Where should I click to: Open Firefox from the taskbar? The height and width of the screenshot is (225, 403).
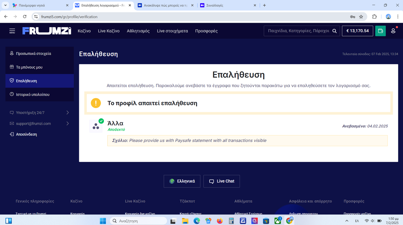click(220, 221)
